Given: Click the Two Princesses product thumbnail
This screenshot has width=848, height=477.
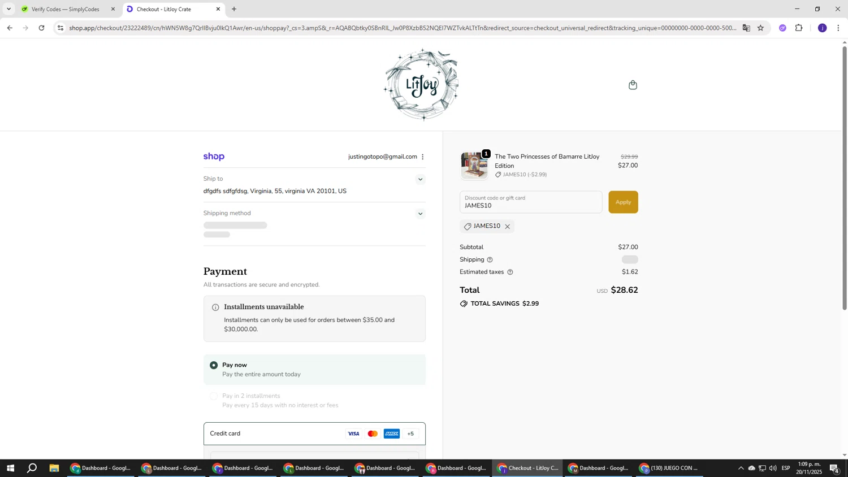Looking at the screenshot, I should pos(474,166).
